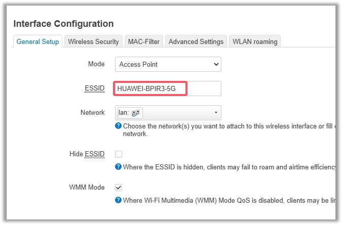
Task: Click help icon under WMM Mode
Action: pos(118,200)
